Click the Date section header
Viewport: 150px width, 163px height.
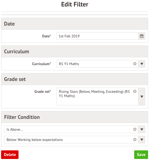coord(75,24)
